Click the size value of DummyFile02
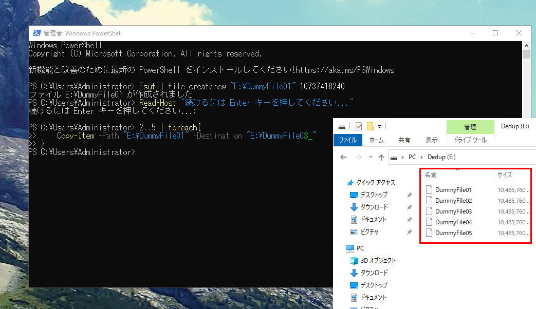 pyautogui.click(x=513, y=201)
